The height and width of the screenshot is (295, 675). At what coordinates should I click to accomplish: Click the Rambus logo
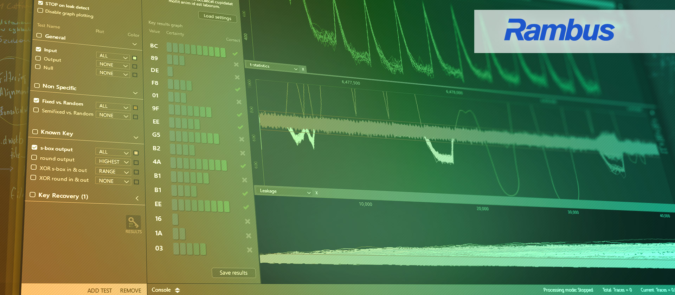point(559,30)
